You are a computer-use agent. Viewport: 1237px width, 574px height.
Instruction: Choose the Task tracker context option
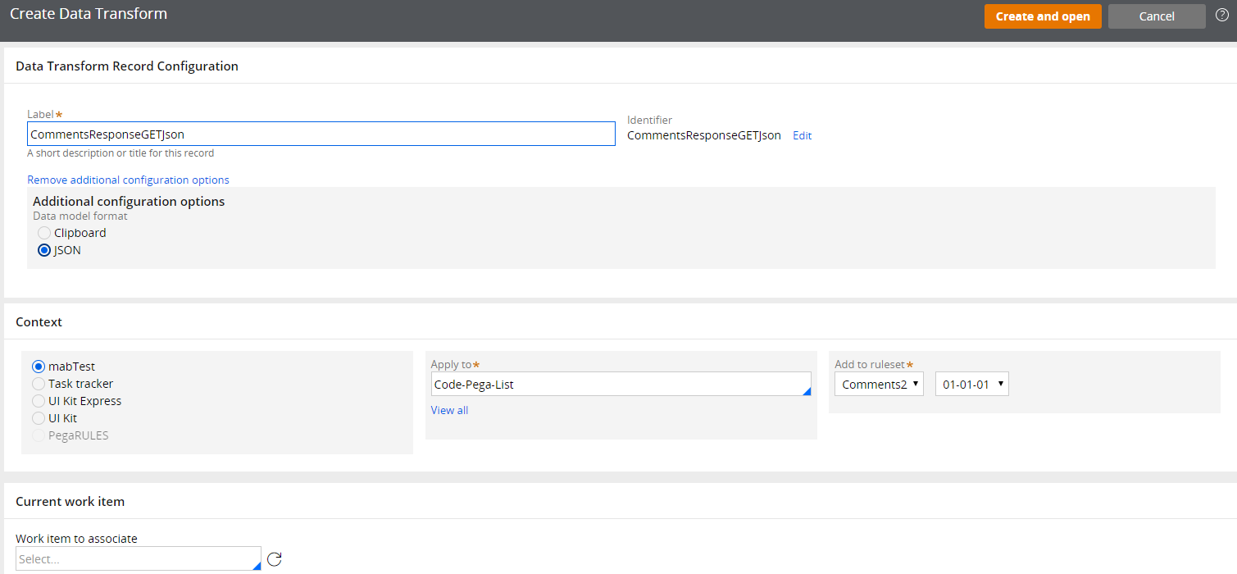pyautogui.click(x=39, y=384)
